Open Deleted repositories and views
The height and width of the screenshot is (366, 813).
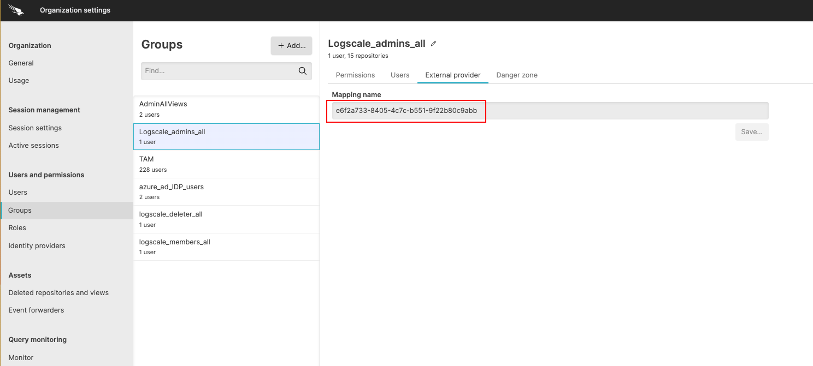[x=58, y=292]
